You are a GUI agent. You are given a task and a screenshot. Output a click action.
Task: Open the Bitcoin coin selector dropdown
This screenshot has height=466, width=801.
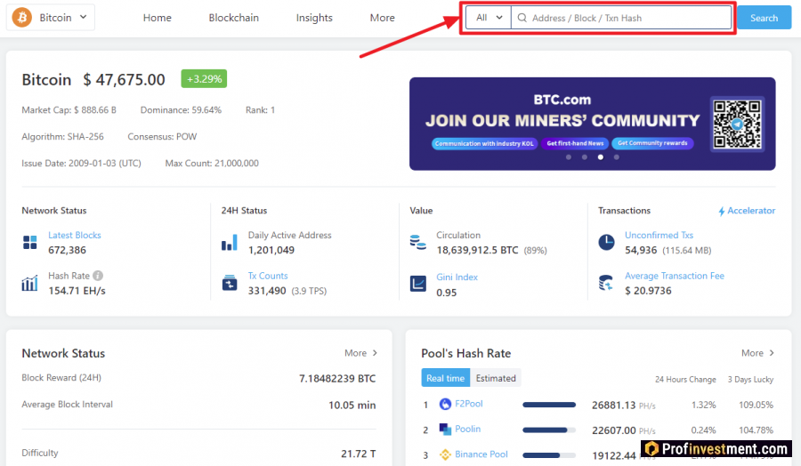coord(51,18)
